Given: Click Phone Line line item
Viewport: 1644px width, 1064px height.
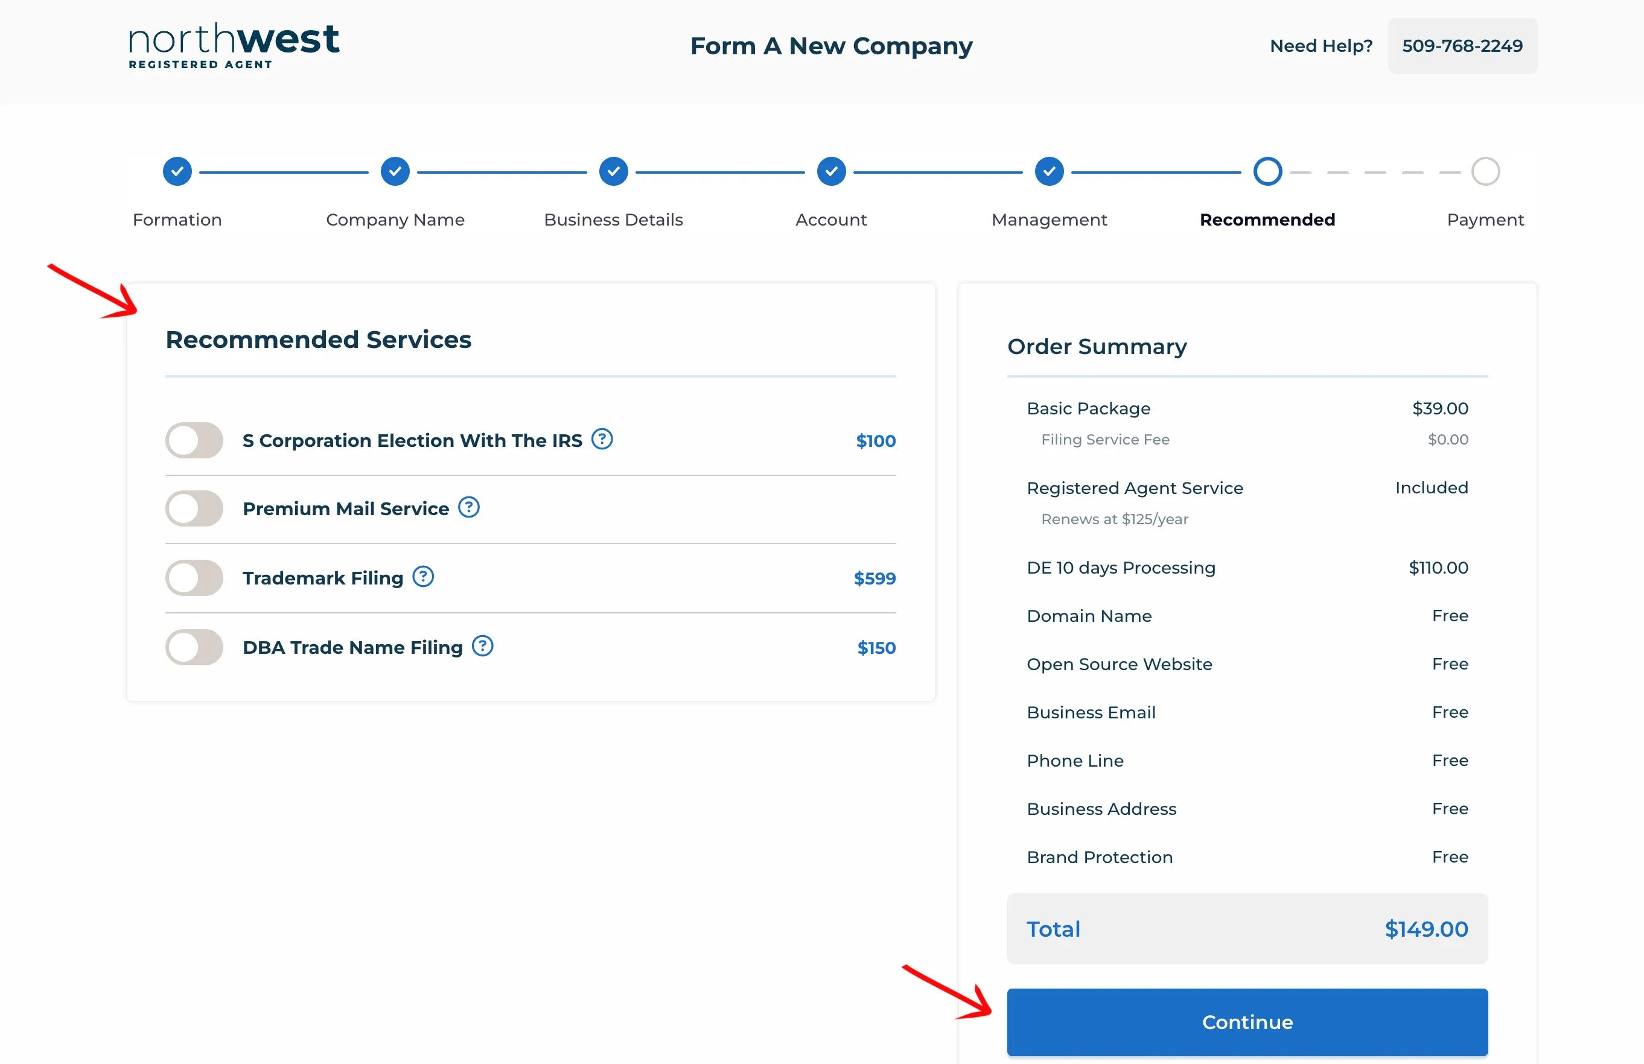Looking at the screenshot, I should 1075,761.
